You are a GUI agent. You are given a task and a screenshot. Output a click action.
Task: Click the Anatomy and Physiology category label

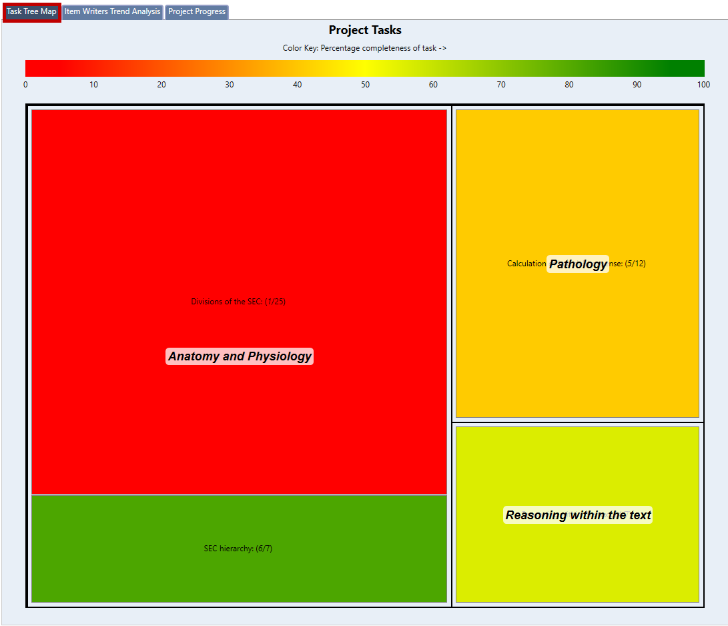click(x=240, y=356)
